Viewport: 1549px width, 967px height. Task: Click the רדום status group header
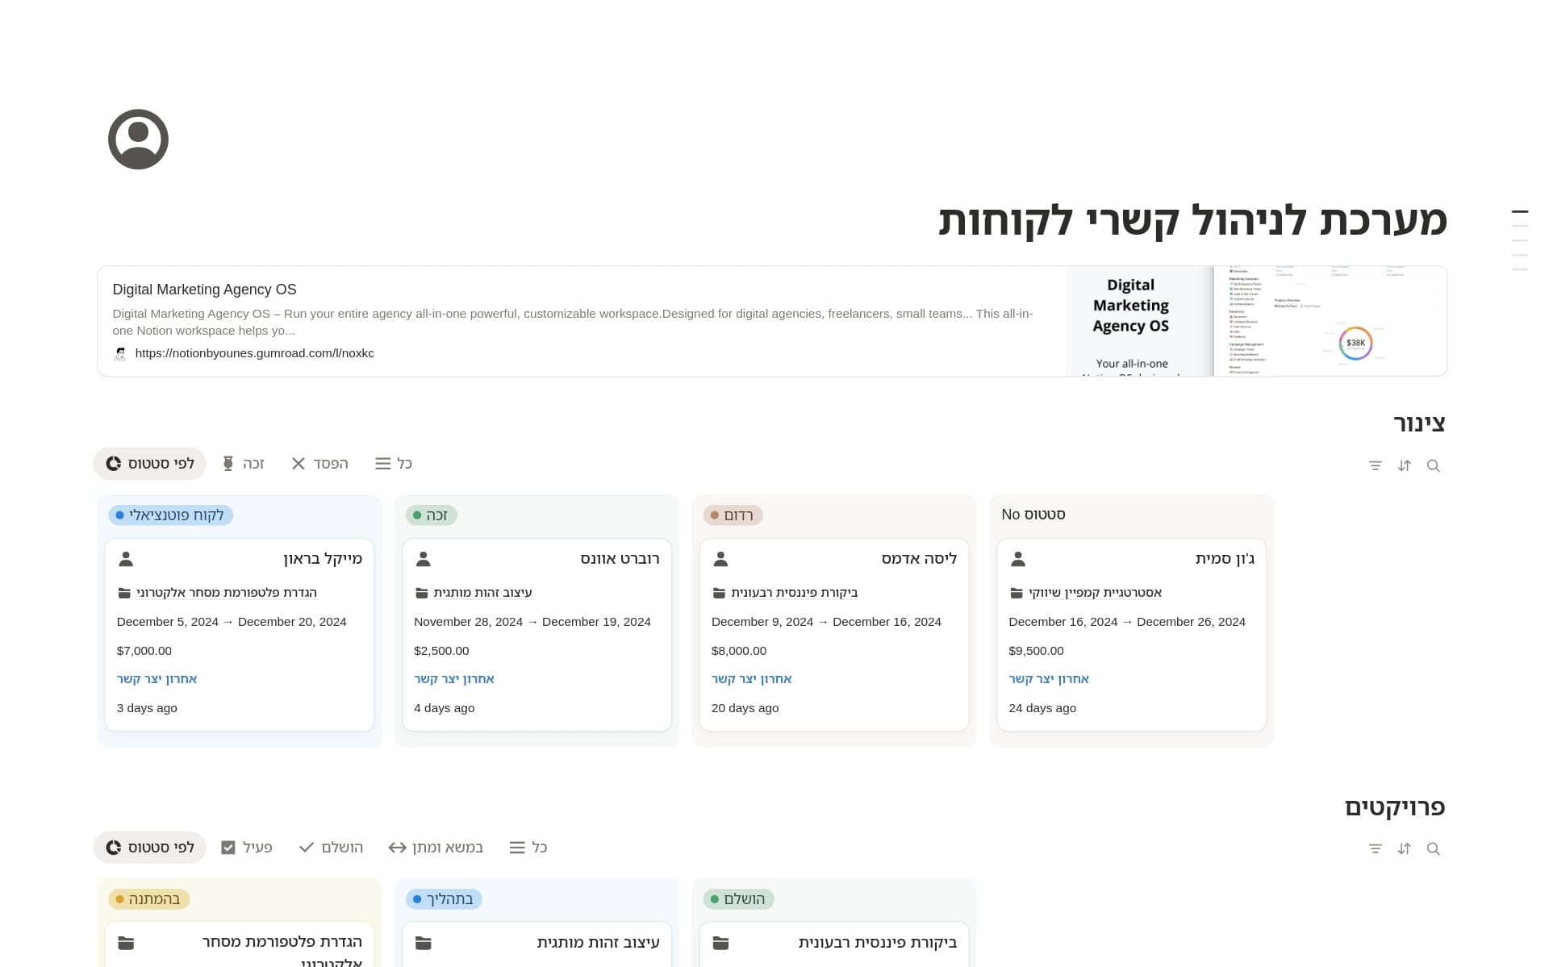(x=733, y=515)
